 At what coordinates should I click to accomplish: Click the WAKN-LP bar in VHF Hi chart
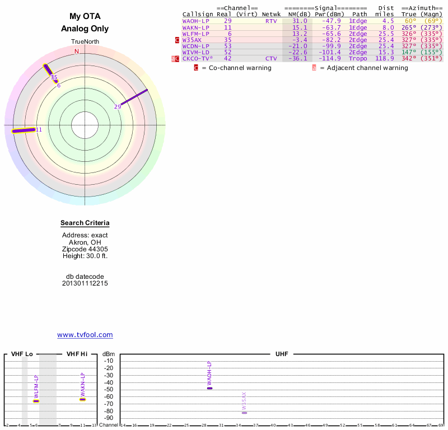coord(82,399)
